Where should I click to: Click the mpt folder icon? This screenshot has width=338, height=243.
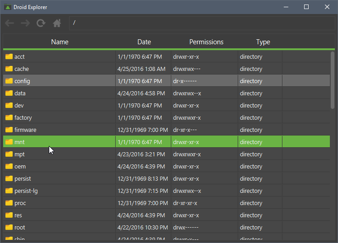[x=9, y=154]
